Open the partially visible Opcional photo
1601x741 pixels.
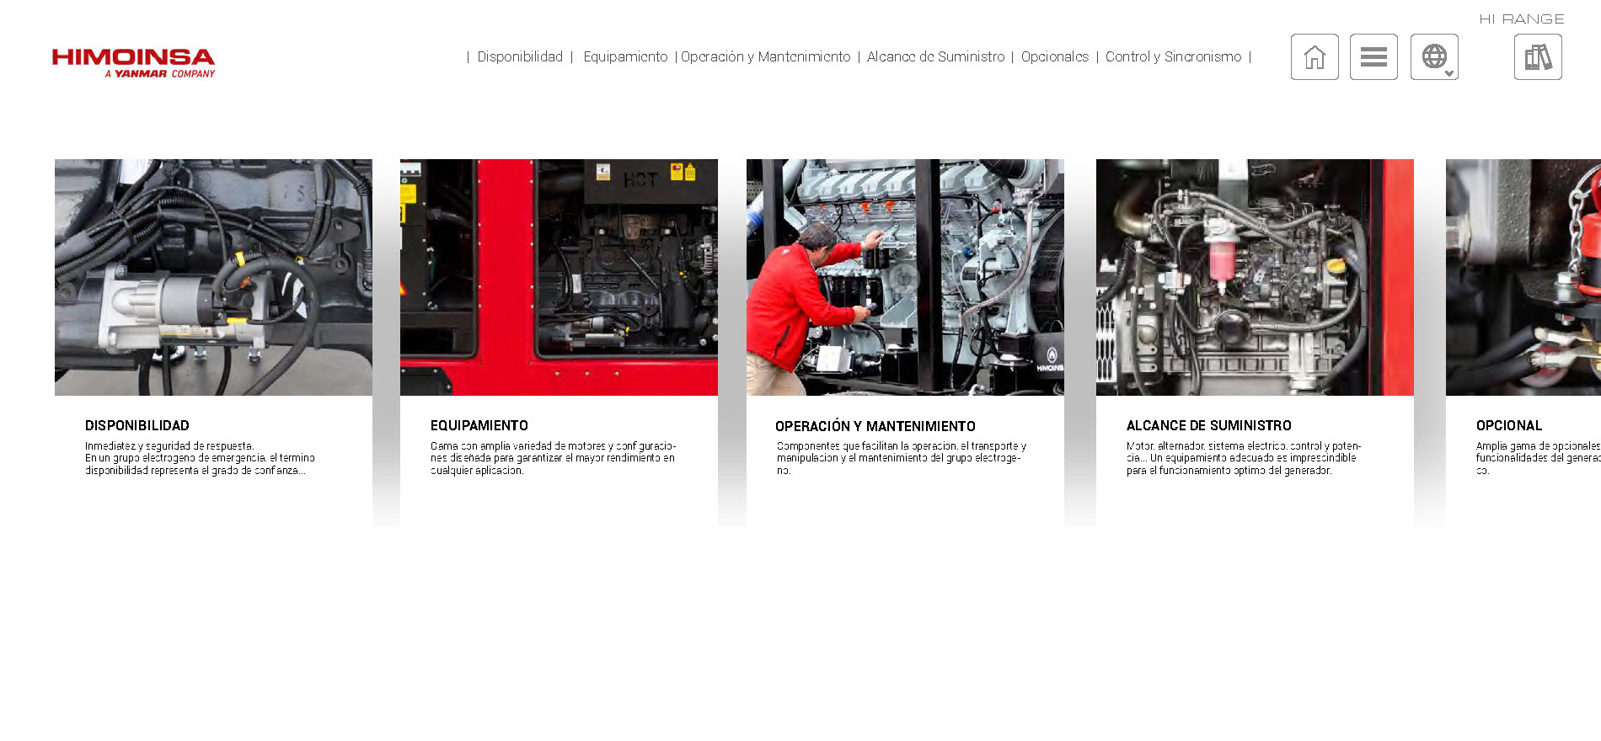coord(1523,277)
